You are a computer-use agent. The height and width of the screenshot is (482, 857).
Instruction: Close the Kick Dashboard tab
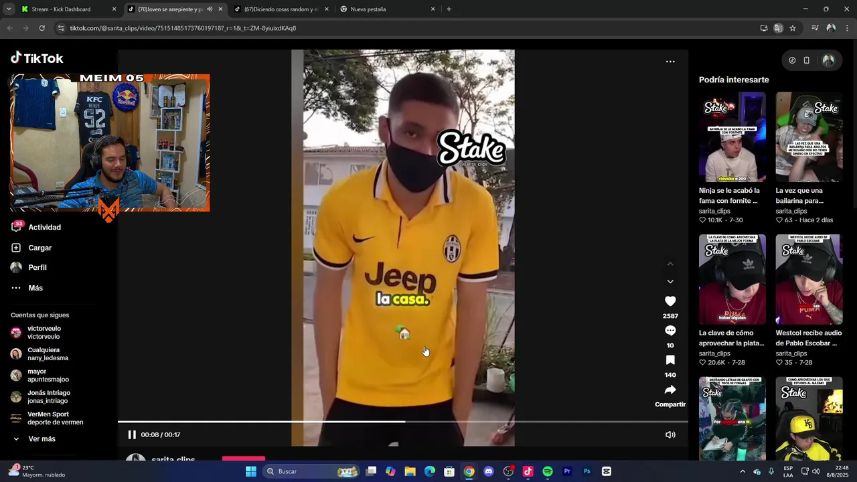114,9
